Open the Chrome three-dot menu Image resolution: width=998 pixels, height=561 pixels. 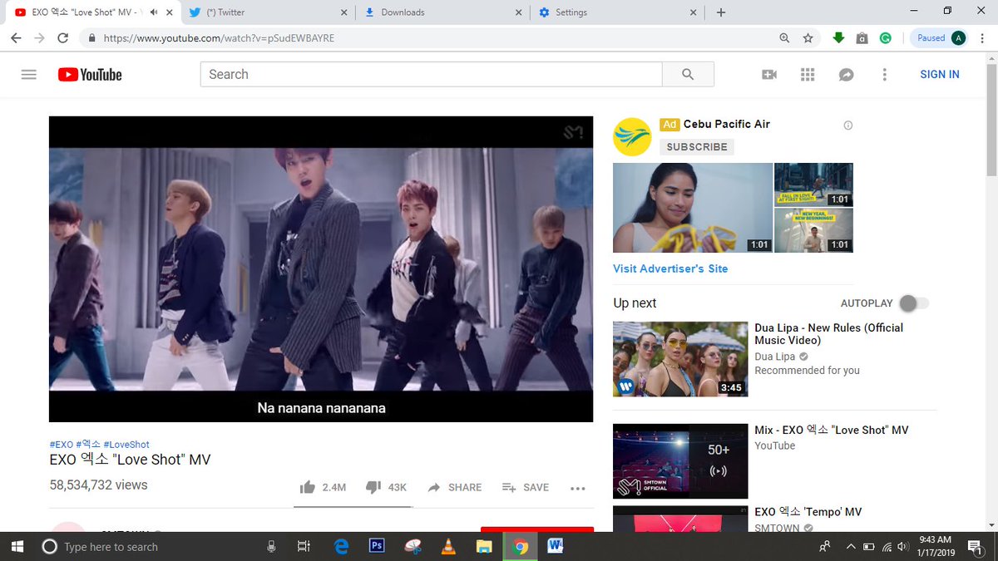click(981, 37)
